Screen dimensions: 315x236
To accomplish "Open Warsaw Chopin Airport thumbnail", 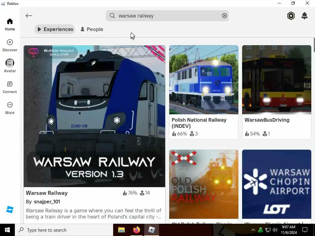I will click(277, 184).
